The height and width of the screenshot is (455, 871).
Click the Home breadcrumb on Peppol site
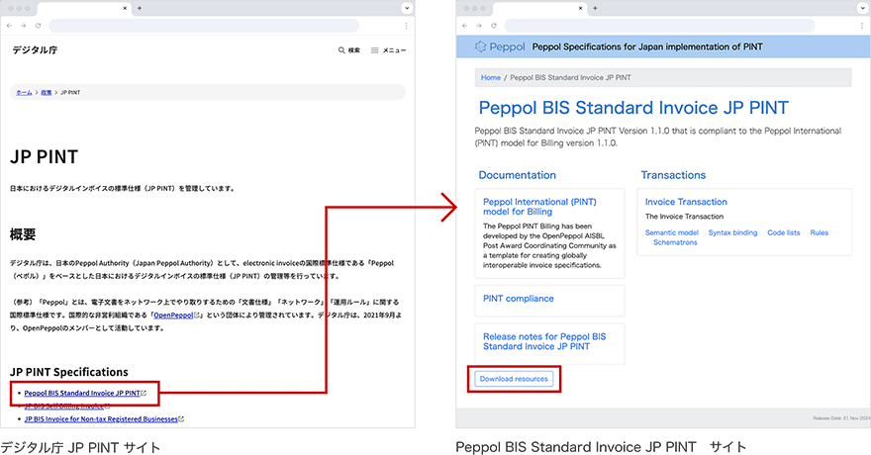point(490,77)
